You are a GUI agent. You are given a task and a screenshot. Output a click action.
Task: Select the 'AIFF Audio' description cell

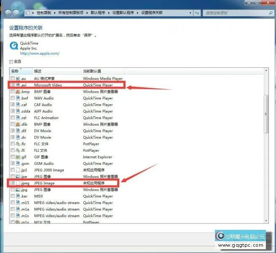tap(43, 111)
